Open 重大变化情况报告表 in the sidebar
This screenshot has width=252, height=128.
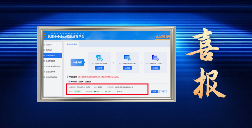53,66
